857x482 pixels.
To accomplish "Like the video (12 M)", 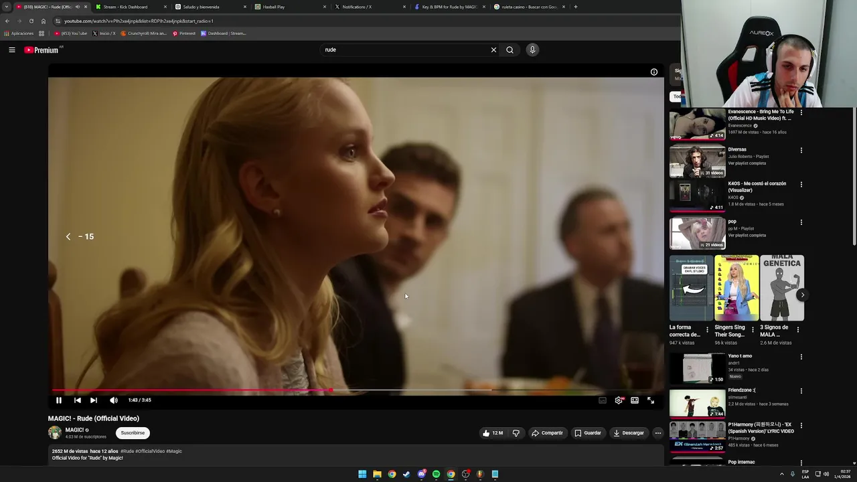I will click(x=493, y=433).
